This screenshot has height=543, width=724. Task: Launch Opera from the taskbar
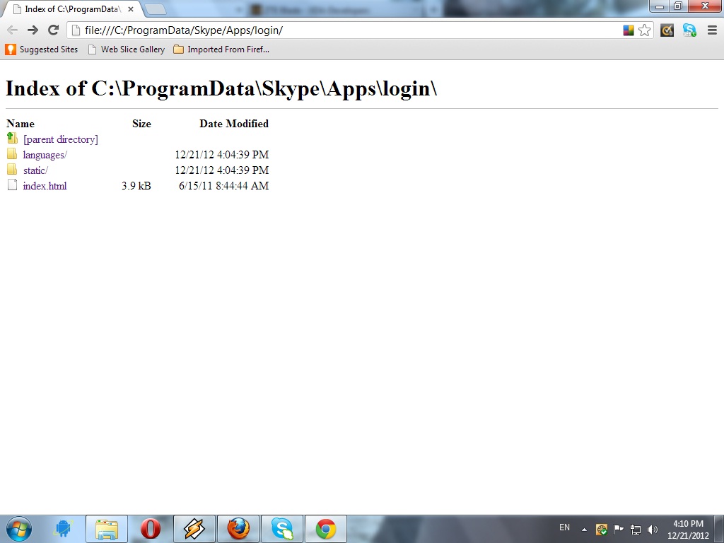(x=150, y=529)
